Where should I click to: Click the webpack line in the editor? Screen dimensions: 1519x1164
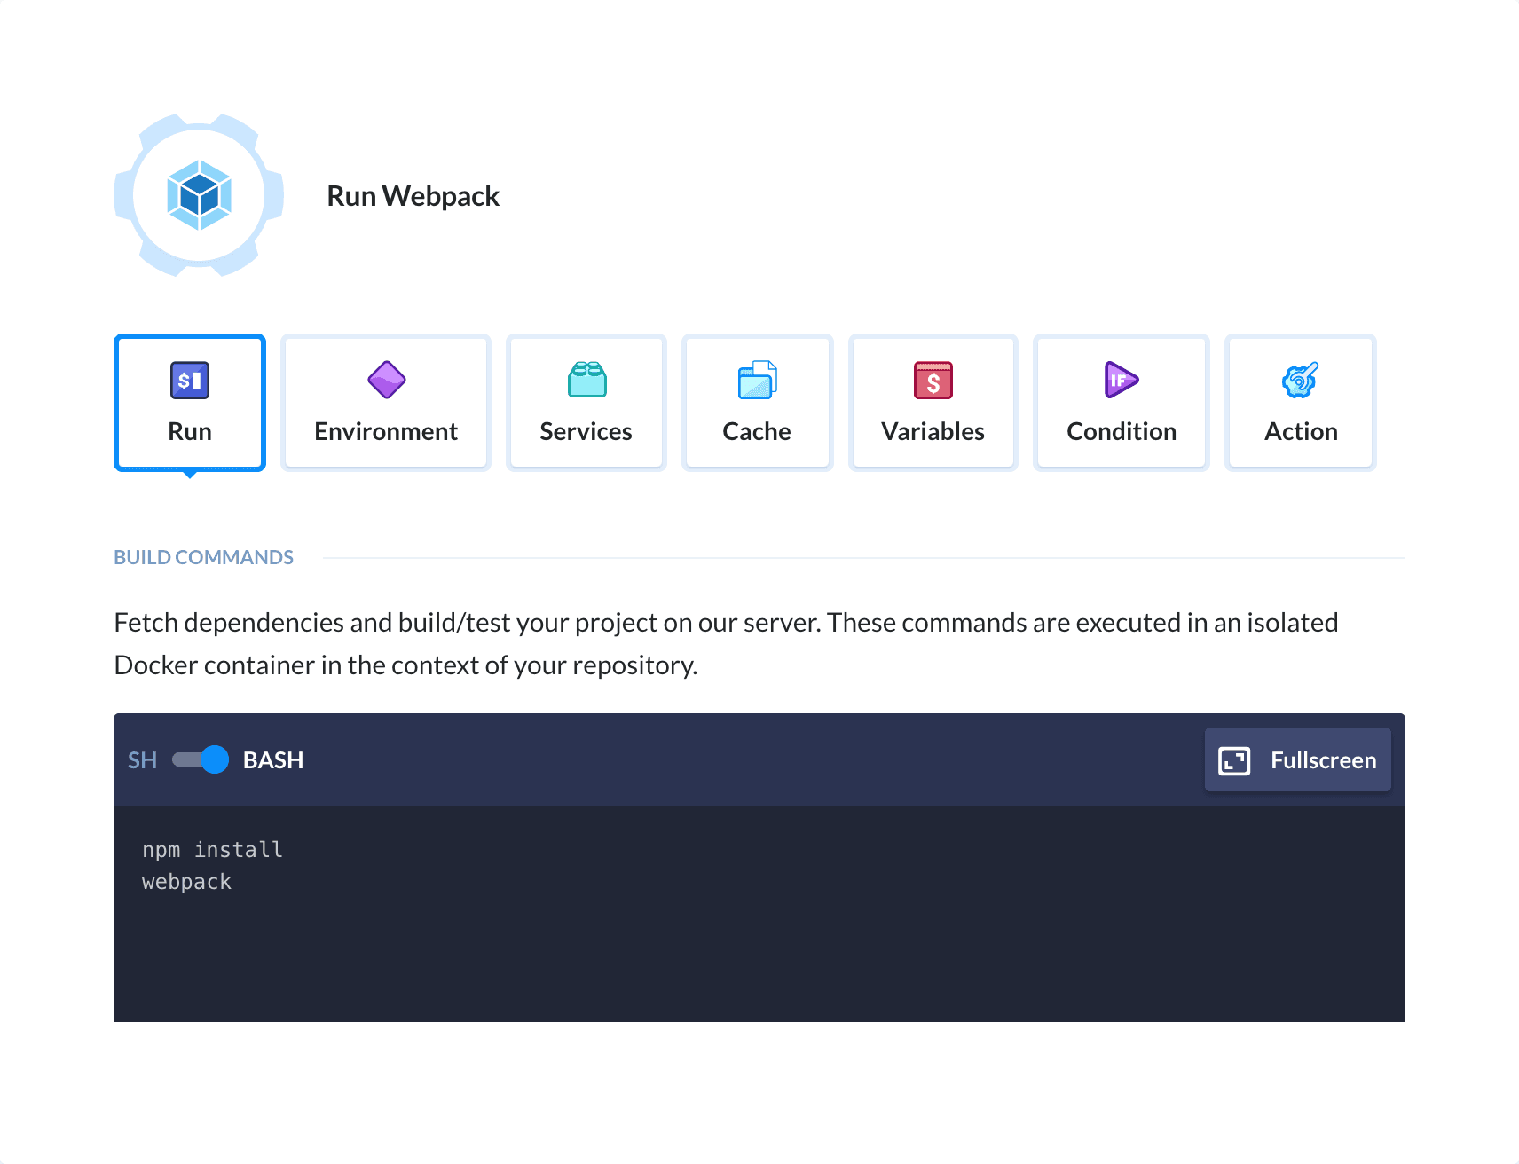coord(186,881)
